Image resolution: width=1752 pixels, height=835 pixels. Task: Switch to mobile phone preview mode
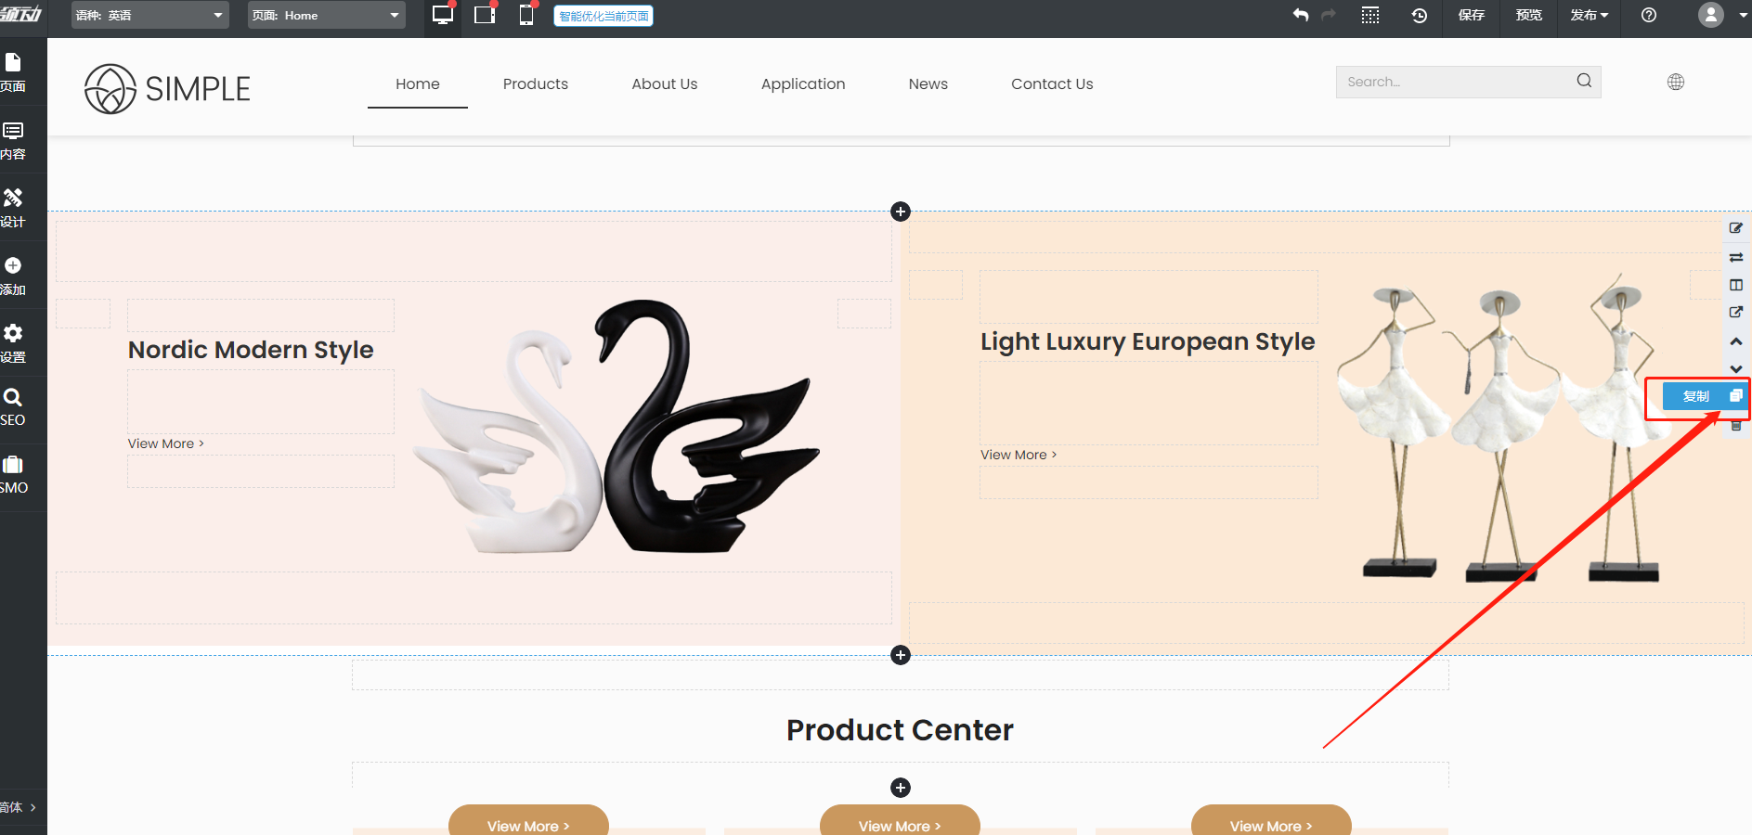click(526, 15)
